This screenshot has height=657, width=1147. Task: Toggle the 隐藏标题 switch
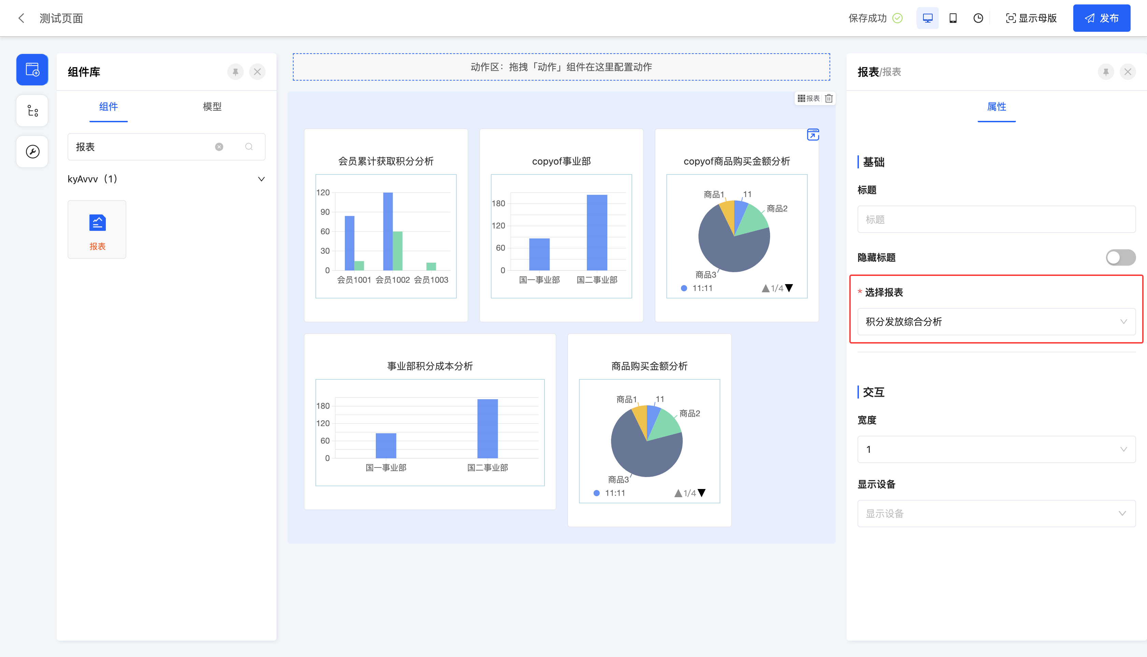1120,258
